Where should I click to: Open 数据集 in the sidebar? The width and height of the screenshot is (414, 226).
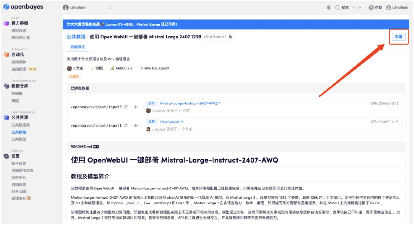(17, 94)
